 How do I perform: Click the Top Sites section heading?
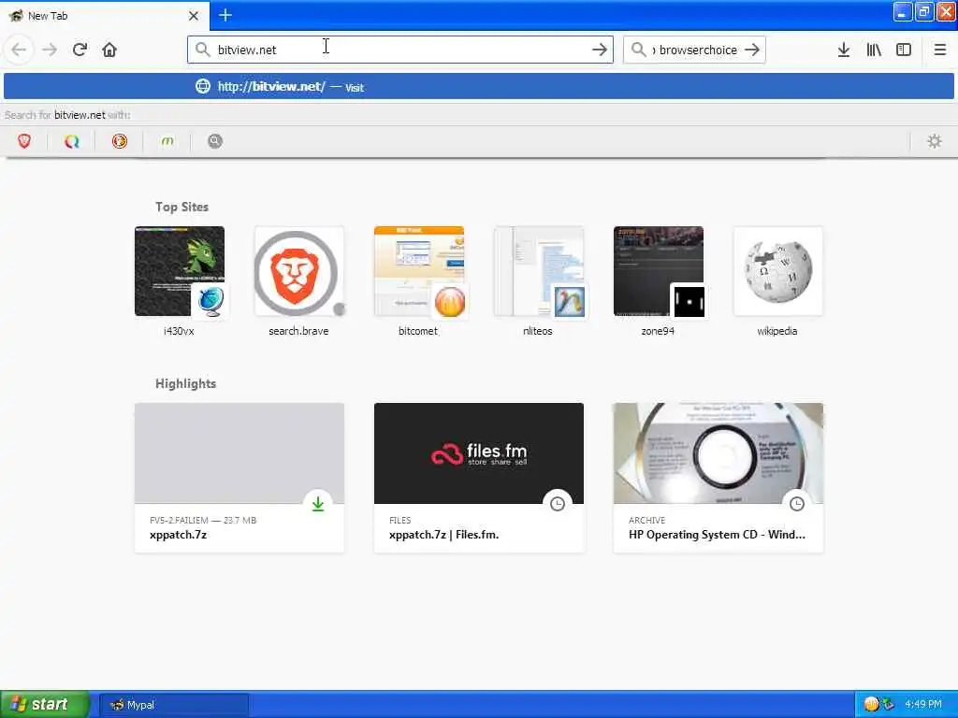(181, 207)
